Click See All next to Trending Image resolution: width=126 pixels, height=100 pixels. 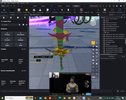tap(24, 49)
